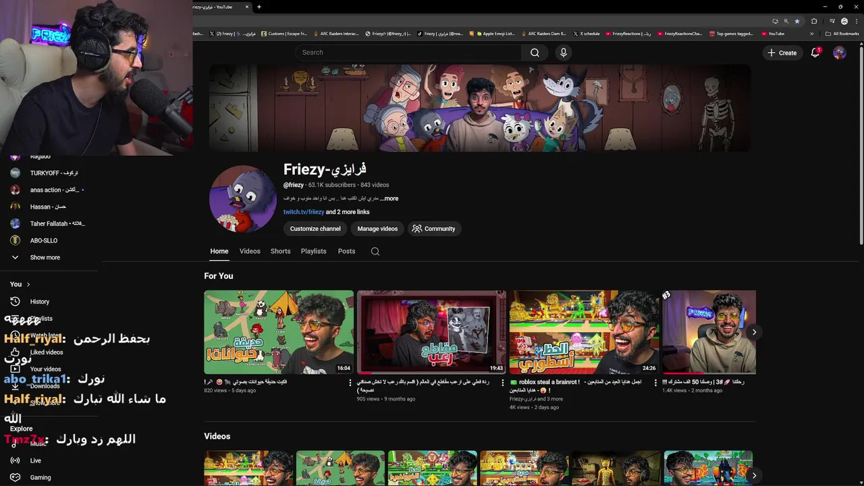Open a new browser tab with plus
Screen dimensions: 864x486
coord(259,7)
